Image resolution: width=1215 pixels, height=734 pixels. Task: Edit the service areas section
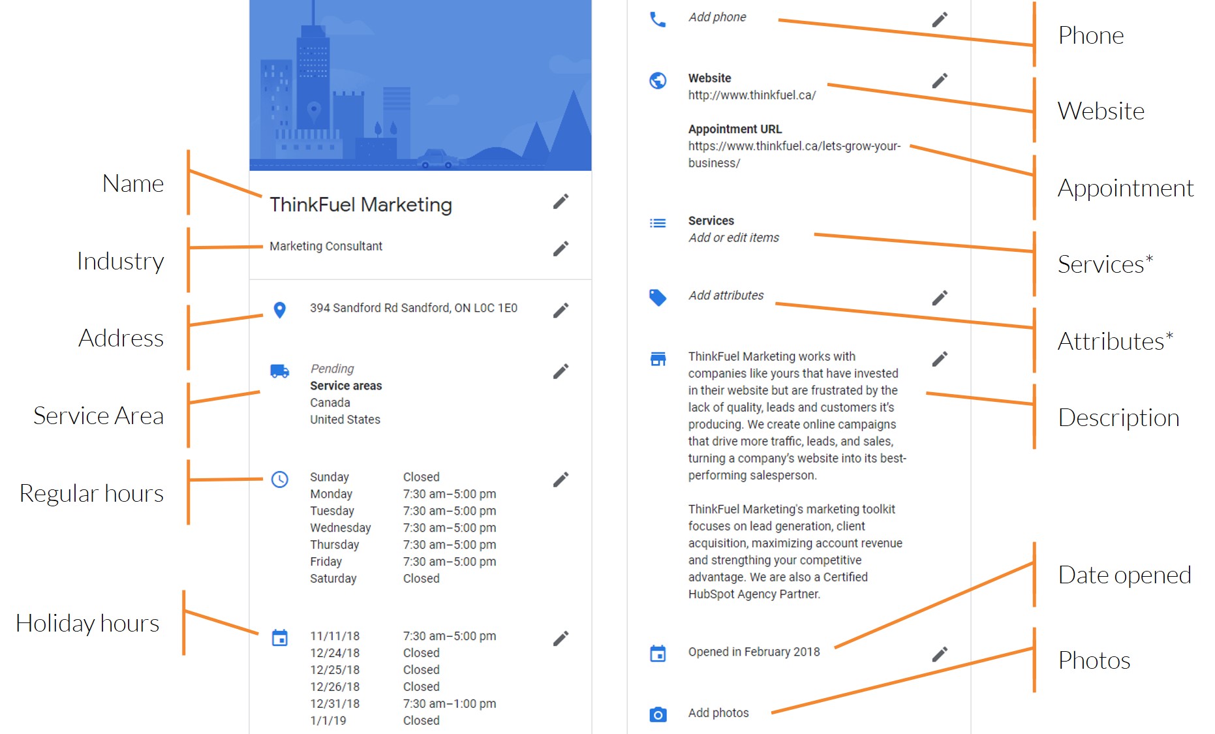click(x=561, y=371)
